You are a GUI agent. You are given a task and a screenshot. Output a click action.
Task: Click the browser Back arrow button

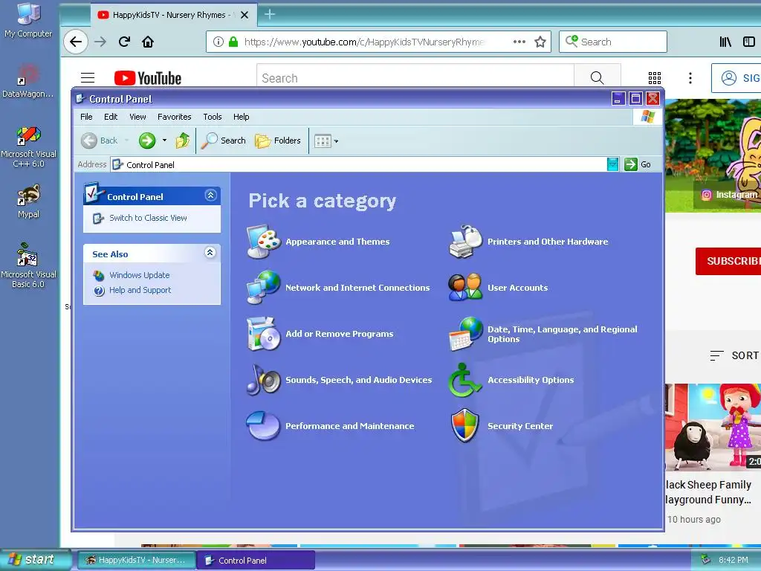(x=76, y=42)
